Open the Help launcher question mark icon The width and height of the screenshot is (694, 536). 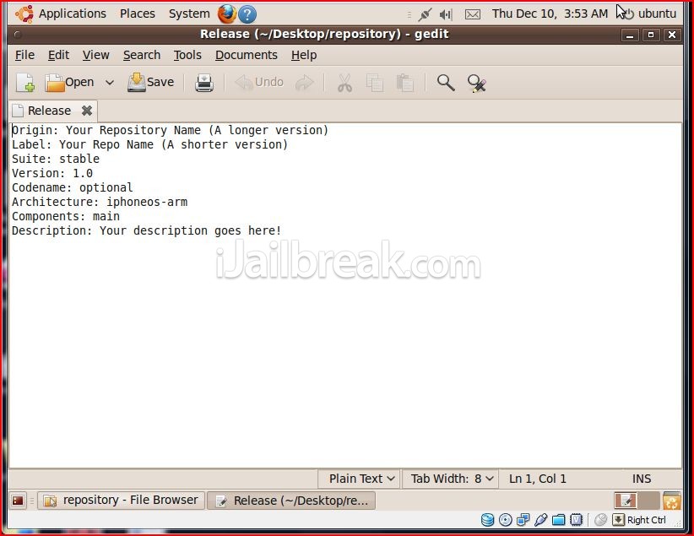247,14
